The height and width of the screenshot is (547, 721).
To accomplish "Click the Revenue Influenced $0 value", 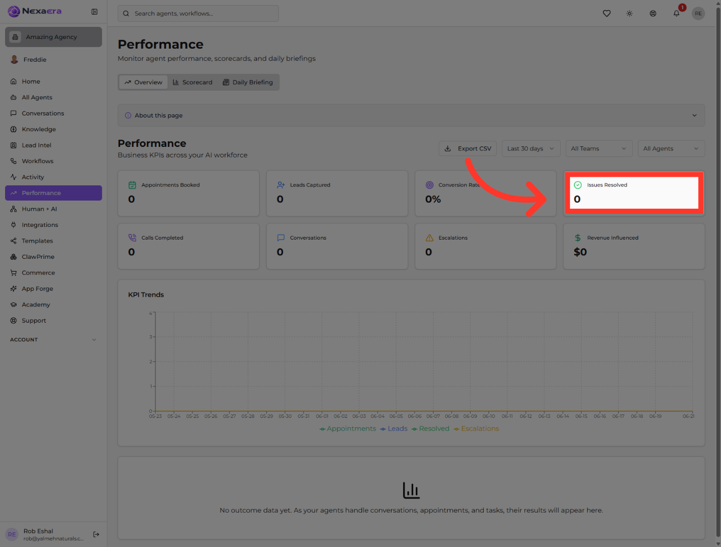I will (580, 252).
